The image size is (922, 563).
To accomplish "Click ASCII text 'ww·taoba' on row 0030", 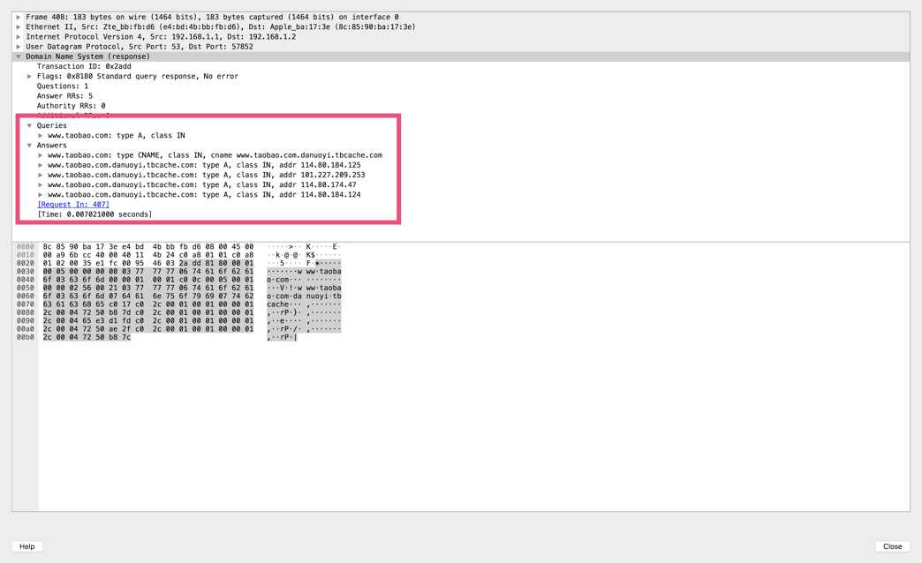I will coord(323,272).
